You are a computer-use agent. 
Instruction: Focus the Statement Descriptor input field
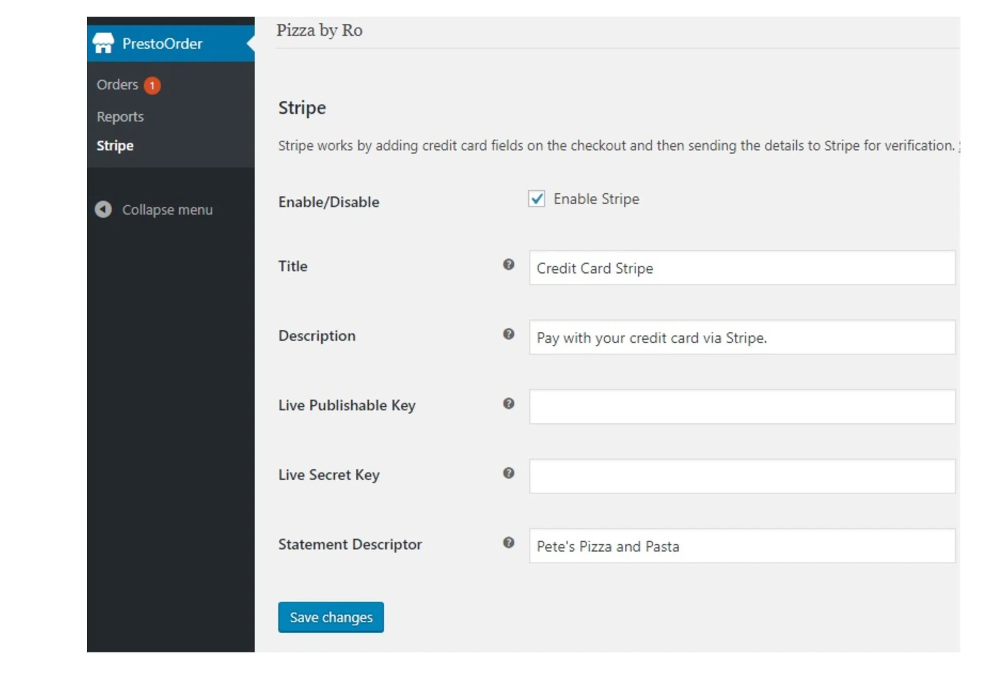tap(742, 546)
